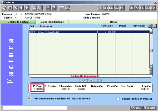Image resolution: width=158 pixels, height=111 pixels.
Task: Click P. Pago value 1.000,00
Action: [x=38, y=89]
